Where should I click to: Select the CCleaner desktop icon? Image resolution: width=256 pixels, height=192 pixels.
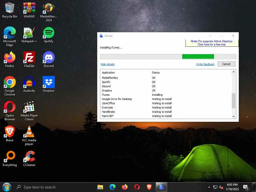tap(29, 159)
